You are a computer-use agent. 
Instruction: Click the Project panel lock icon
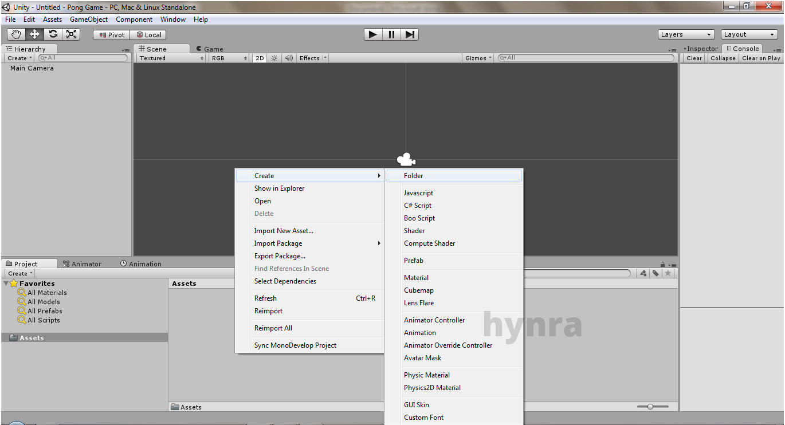pyautogui.click(x=663, y=265)
